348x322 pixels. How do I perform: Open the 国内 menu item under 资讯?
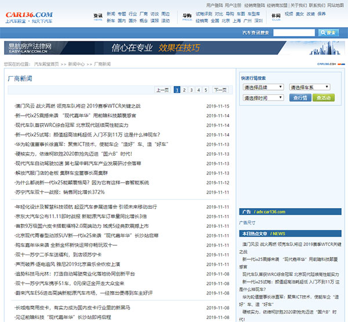(122, 21)
